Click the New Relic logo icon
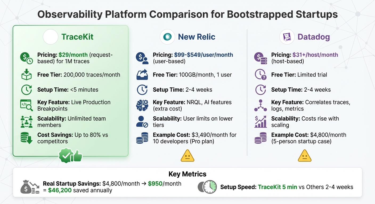The image size is (375, 204). pos(168,37)
